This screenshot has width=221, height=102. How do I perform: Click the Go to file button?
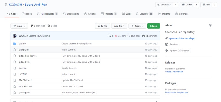coord(102,26)
